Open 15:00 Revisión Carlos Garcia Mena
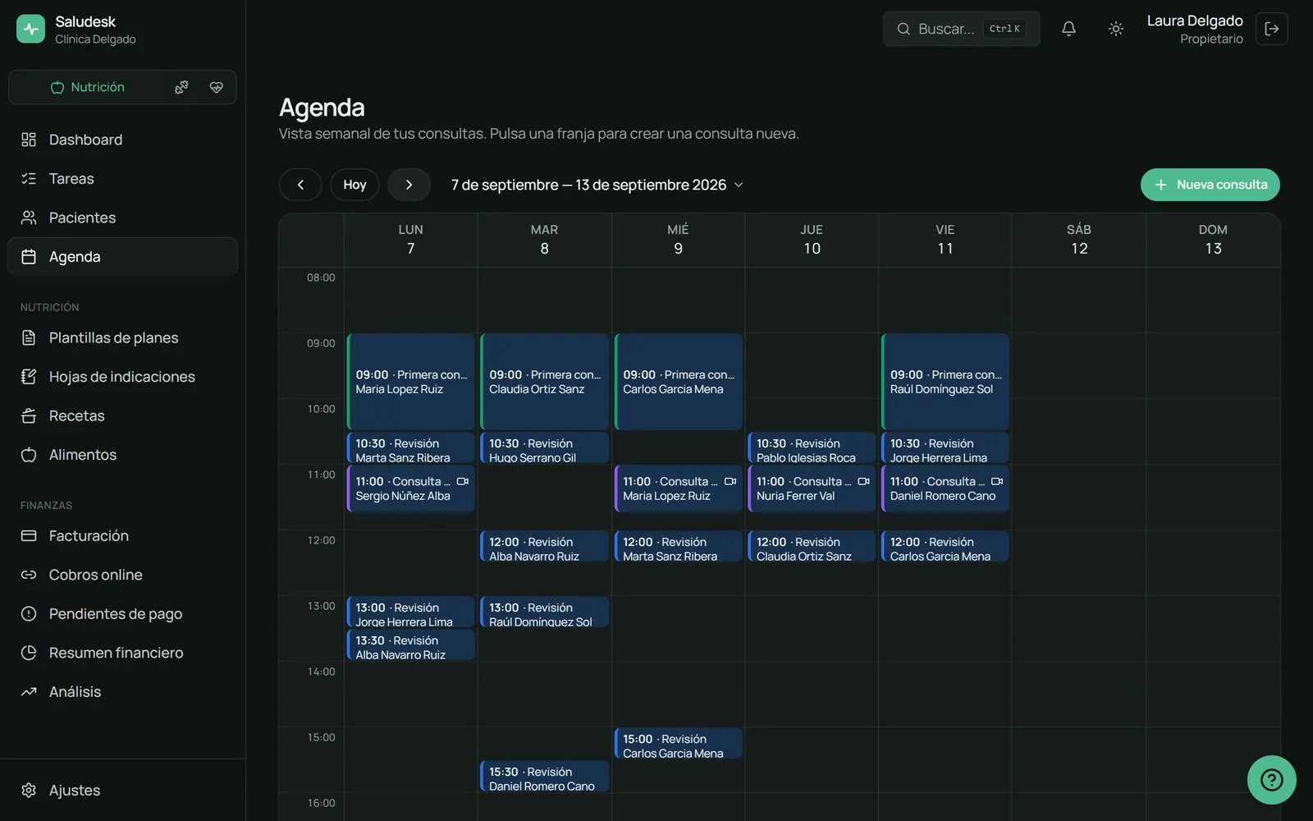 pos(679,744)
